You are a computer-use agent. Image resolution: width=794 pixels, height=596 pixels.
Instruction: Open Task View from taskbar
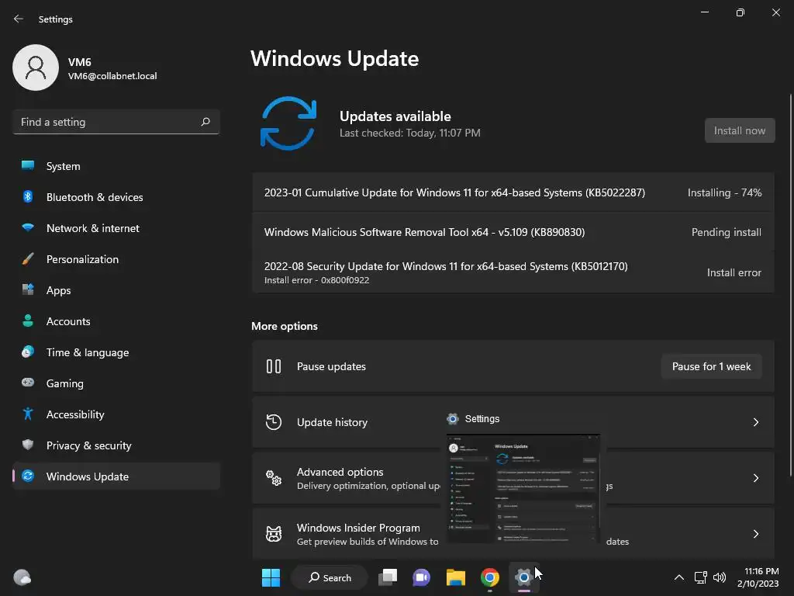(x=388, y=577)
